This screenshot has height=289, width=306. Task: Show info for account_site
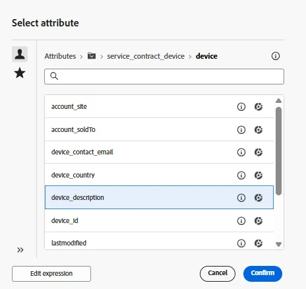(241, 107)
